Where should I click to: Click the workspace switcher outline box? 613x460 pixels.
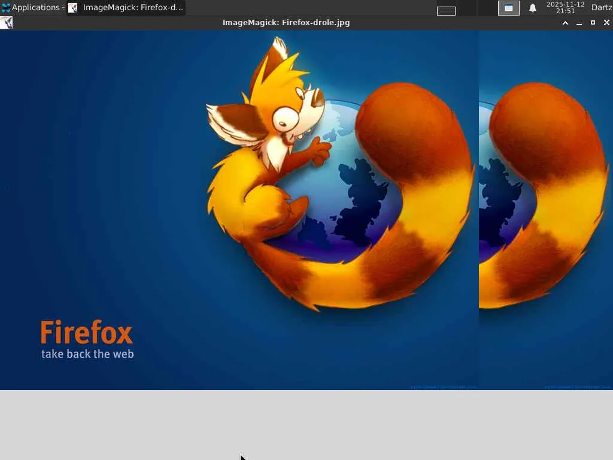(x=446, y=11)
